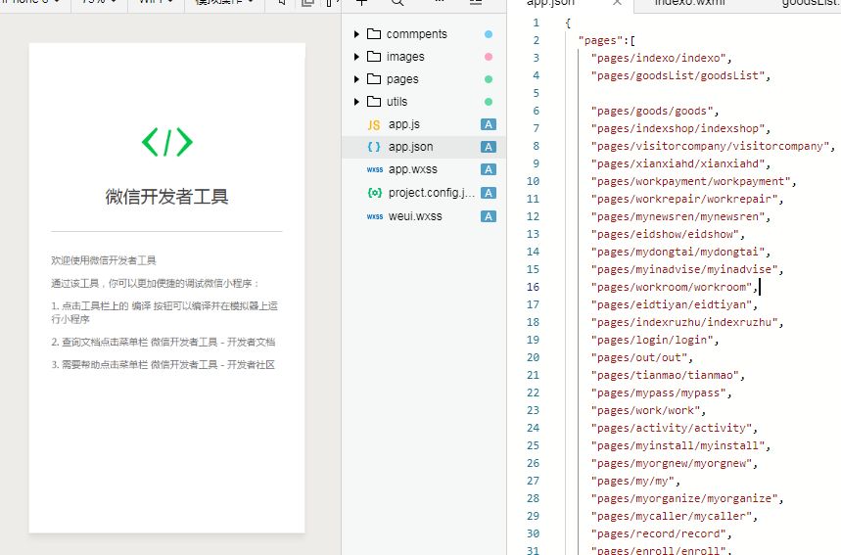This screenshot has height=555, width=841.
Task: Click the green status dot beside utils
Action: pos(489,102)
